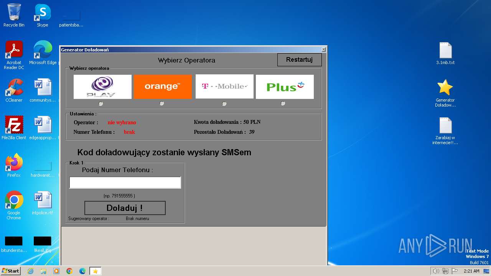Switch to Generator star taskbar item
Image resolution: width=491 pixels, height=276 pixels.
[96, 271]
